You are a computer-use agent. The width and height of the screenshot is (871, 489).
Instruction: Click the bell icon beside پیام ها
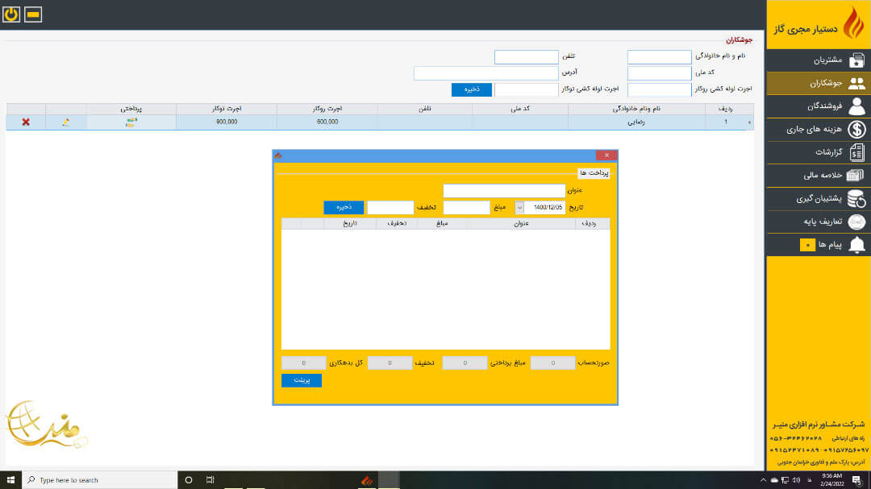[x=856, y=245]
